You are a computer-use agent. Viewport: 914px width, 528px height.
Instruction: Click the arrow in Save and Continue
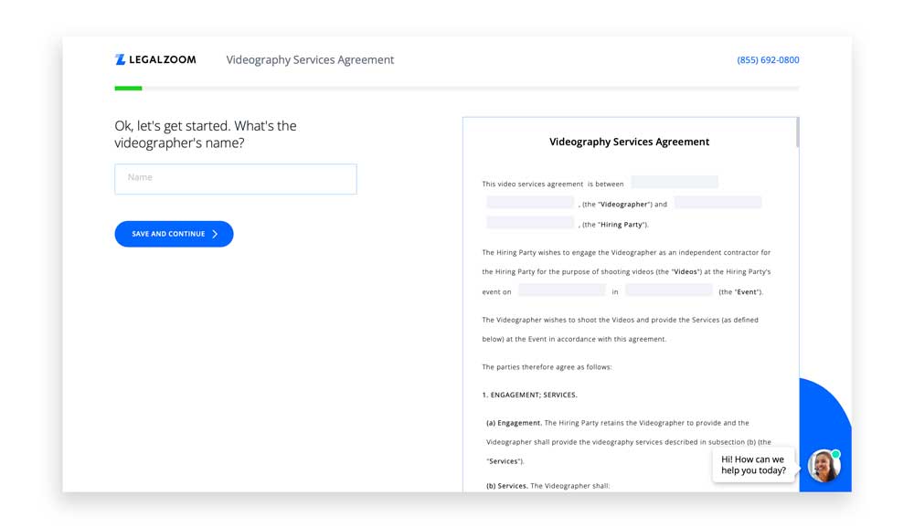pyautogui.click(x=215, y=234)
